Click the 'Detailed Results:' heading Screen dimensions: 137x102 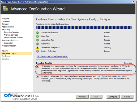[44, 63]
